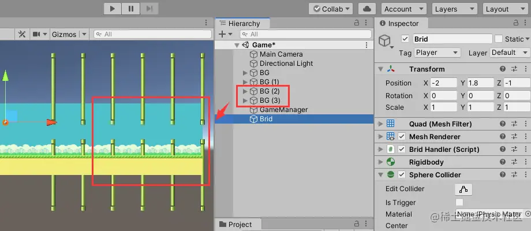
Task: Expand the BG (2) object
Action: [x=245, y=91]
